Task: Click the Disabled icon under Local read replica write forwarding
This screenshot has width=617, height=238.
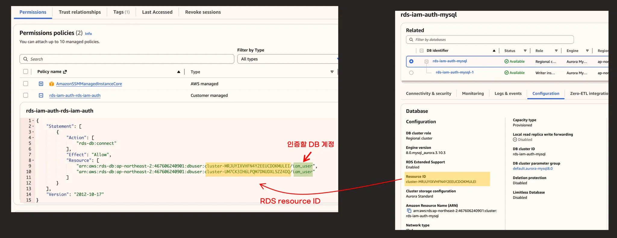Action: coord(515,140)
